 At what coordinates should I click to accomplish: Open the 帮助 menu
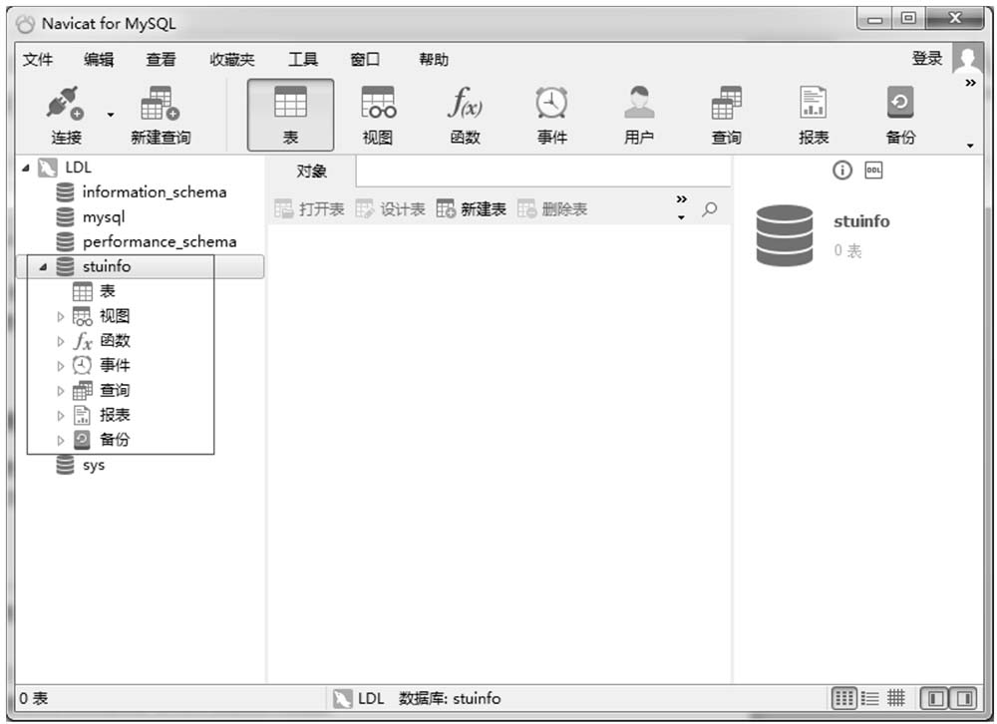point(434,60)
